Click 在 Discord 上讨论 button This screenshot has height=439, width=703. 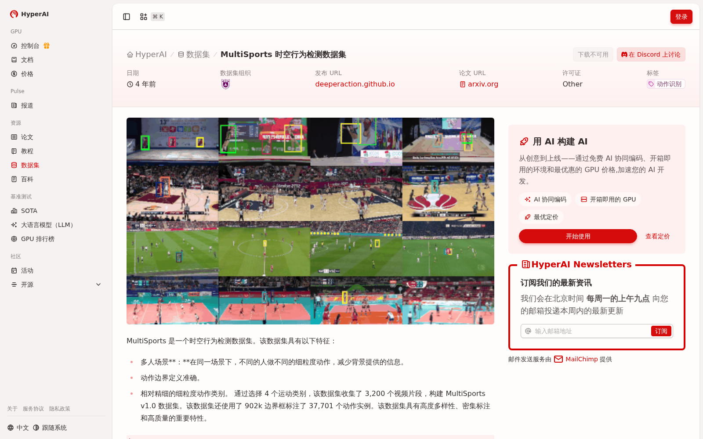[651, 54]
